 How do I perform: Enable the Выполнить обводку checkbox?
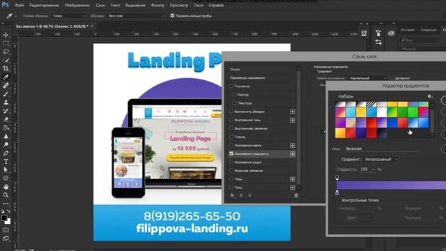(x=231, y=112)
